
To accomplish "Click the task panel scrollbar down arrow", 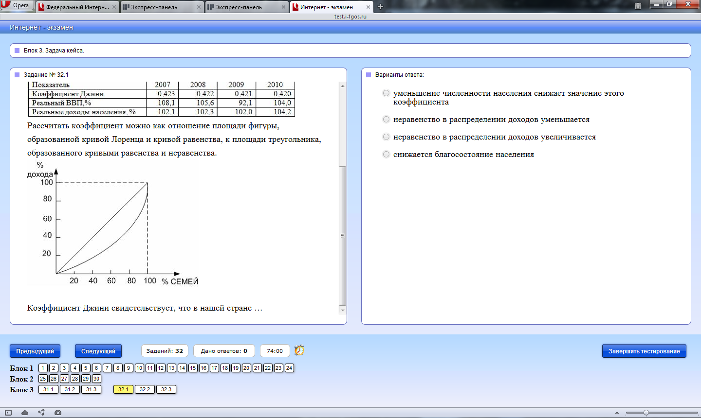I will (x=343, y=310).
